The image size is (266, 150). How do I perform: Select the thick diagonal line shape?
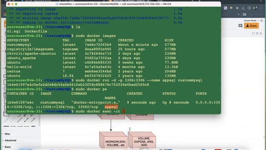[x=20, y=120]
